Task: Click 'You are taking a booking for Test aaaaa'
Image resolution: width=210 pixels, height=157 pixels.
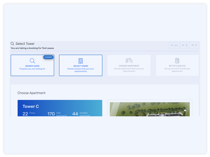Action: tap(32, 48)
